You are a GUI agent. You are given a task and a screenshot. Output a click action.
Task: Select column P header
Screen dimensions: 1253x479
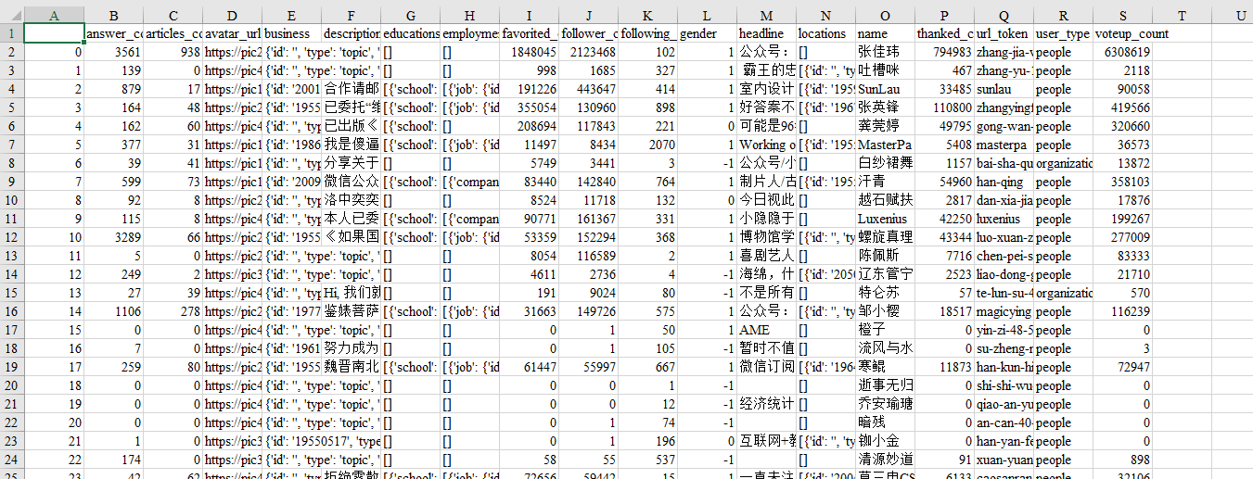tap(945, 15)
